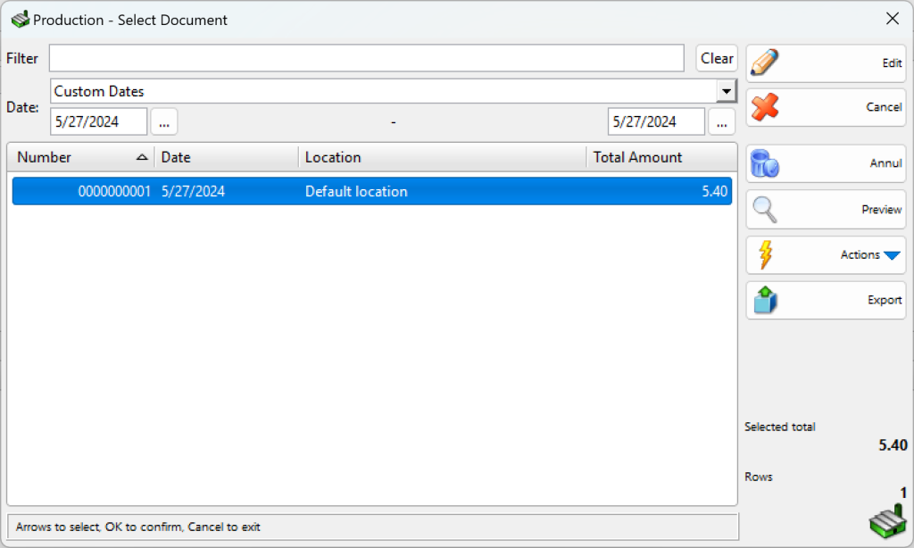Click the lightning bolt Actions icon
The height and width of the screenshot is (548, 914).
tap(765, 254)
